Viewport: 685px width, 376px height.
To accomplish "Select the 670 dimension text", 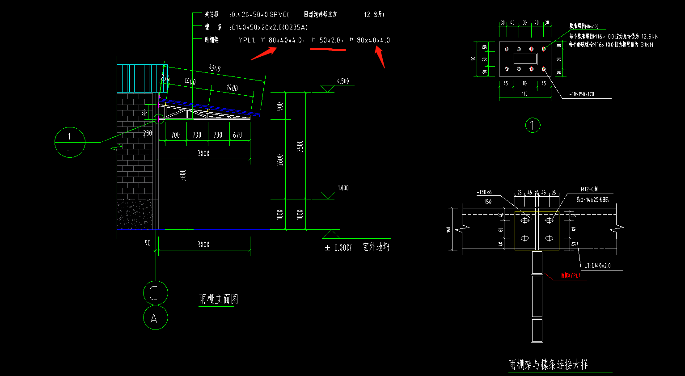I will point(237,135).
